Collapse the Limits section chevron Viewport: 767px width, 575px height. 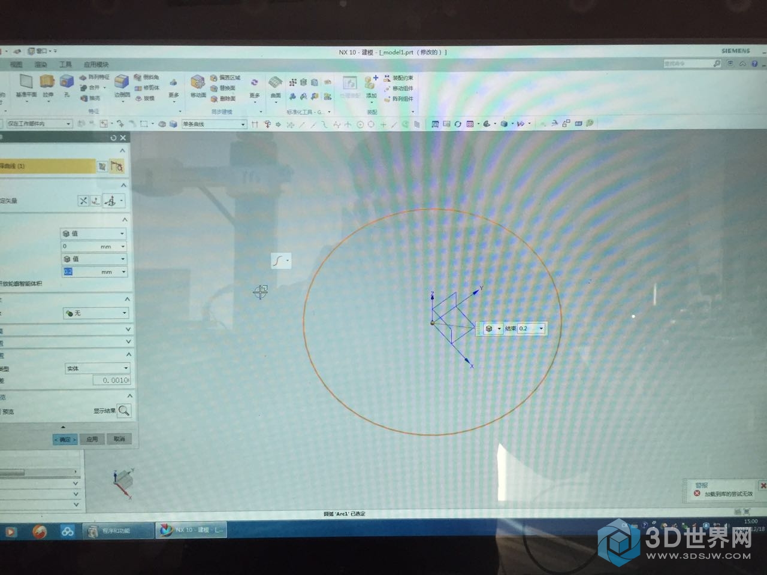pos(125,220)
